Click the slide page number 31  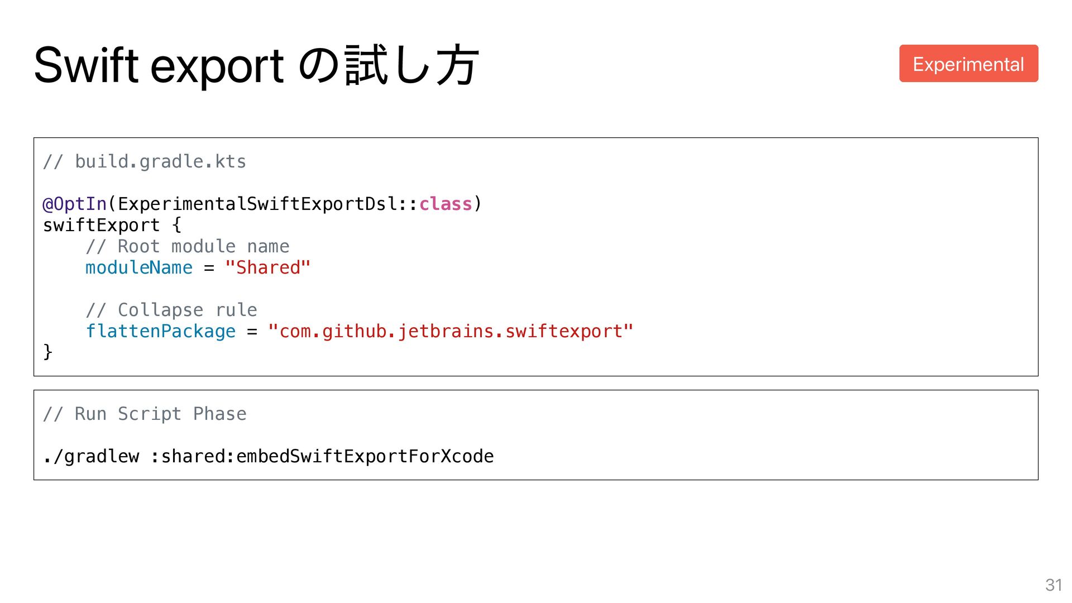click(1053, 585)
